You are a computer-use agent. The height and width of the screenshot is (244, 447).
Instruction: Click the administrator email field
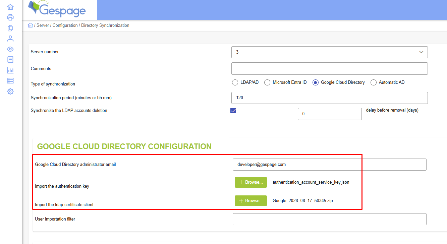[330, 165]
